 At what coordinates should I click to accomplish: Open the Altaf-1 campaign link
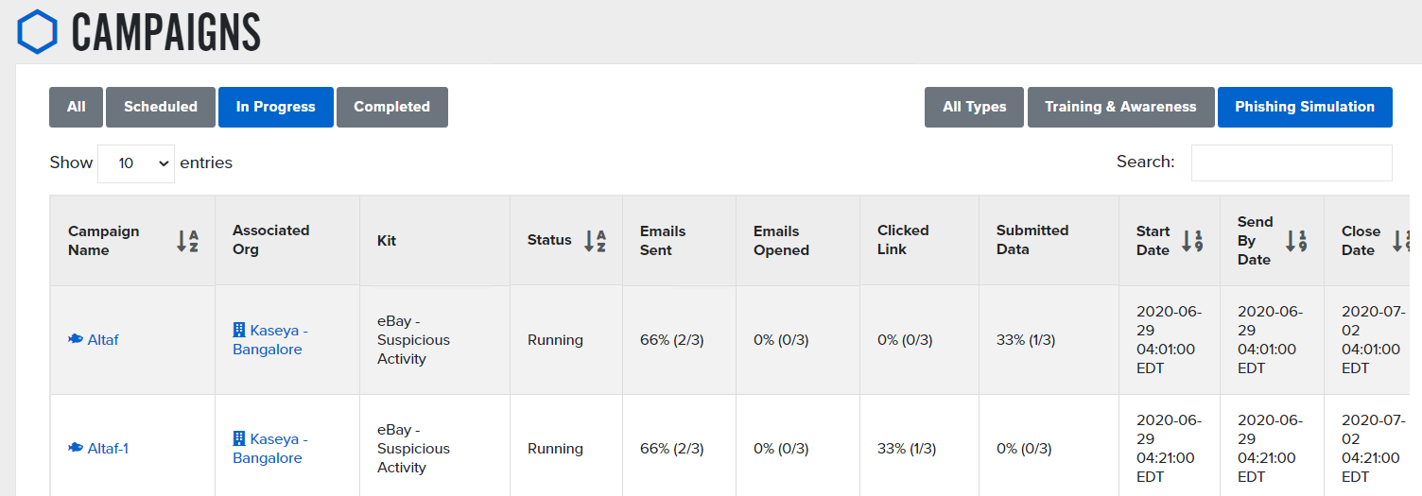[x=108, y=448]
